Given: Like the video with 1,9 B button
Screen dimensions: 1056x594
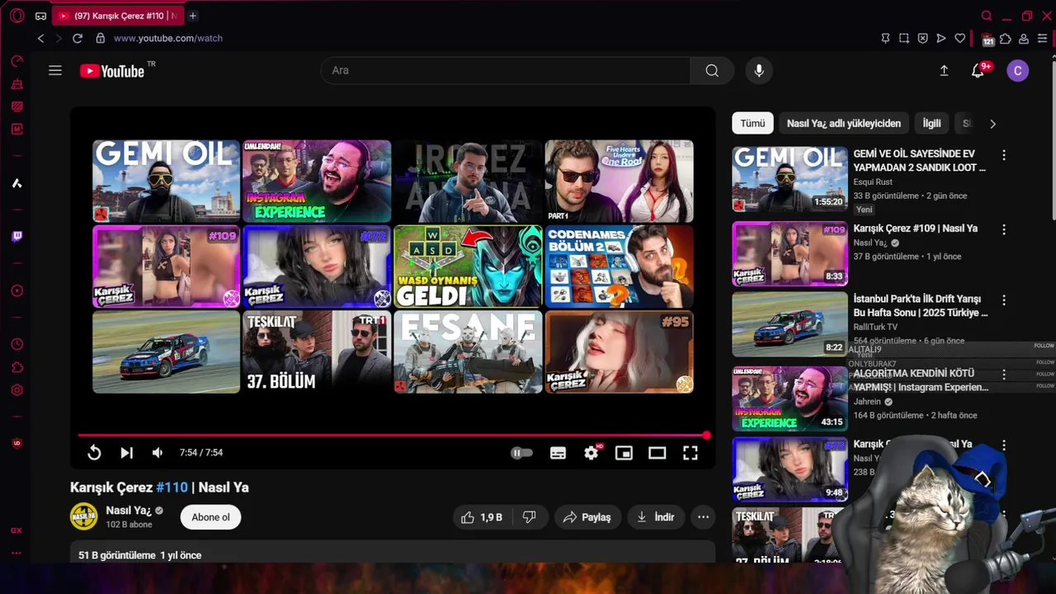Looking at the screenshot, I should [482, 517].
